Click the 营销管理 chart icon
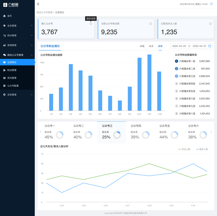The height and width of the screenshot is (216, 217). [4, 45]
